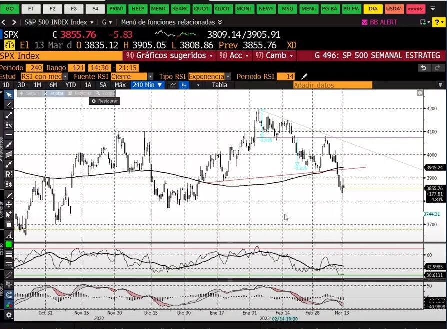The image size is (447, 329).
Task: Click the BB ALERT envelope icon
Action: click(x=364, y=22)
